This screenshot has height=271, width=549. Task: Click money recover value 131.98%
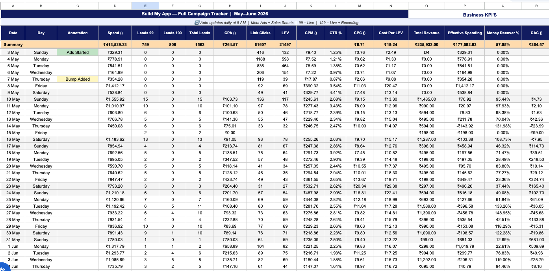pyautogui.click(x=503, y=126)
